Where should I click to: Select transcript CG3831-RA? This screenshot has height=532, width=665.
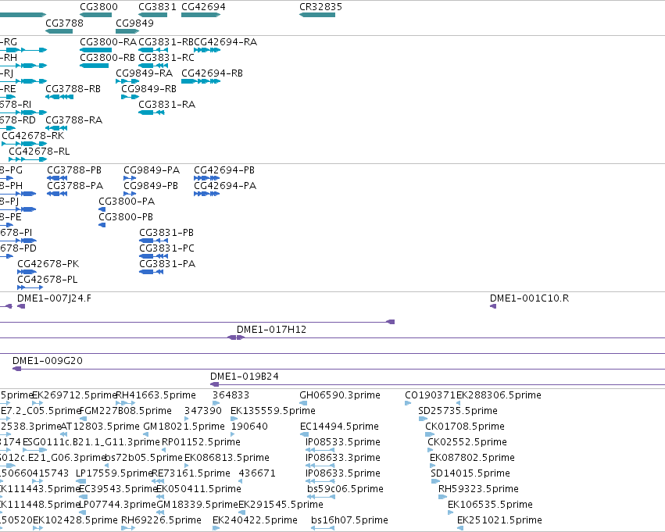coord(152,112)
